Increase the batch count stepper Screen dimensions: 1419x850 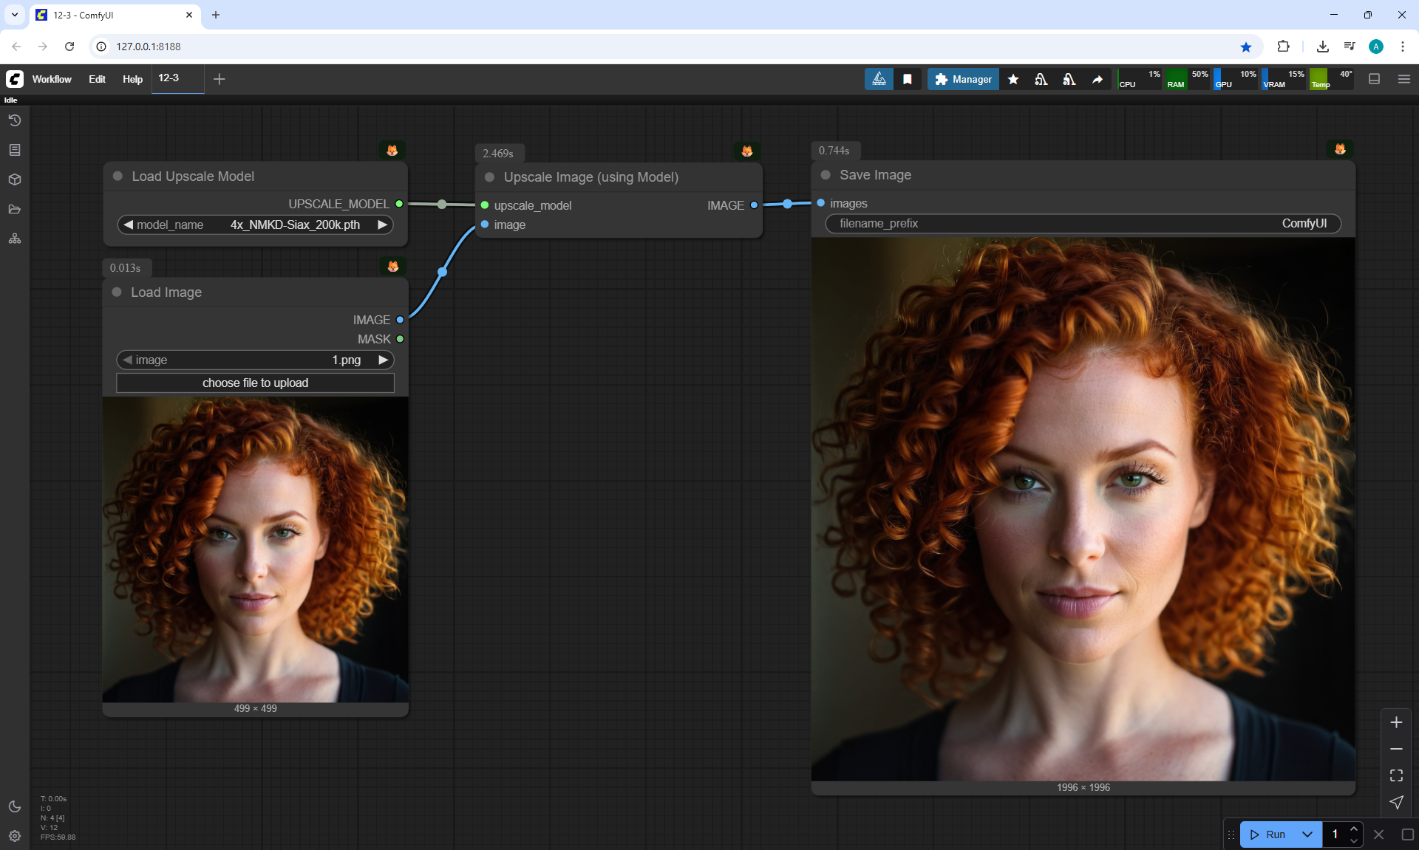(x=1354, y=829)
